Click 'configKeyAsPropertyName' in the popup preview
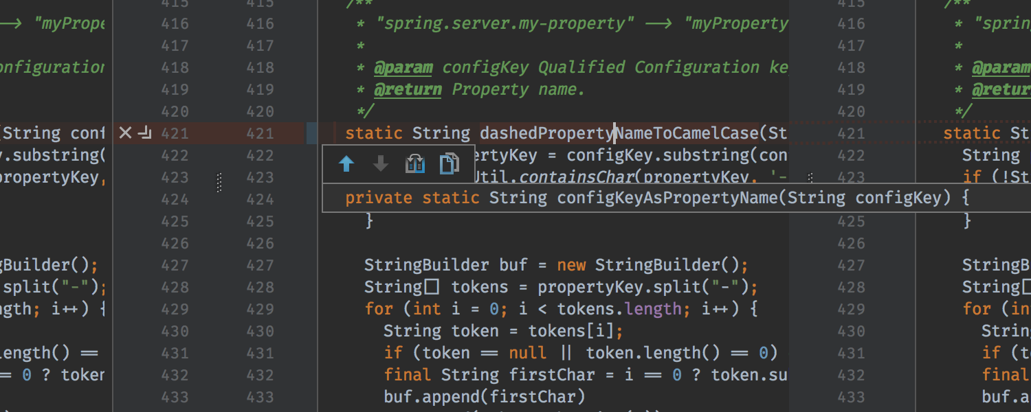The height and width of the screenshot is (412, 1031). (x=667, y=198)
